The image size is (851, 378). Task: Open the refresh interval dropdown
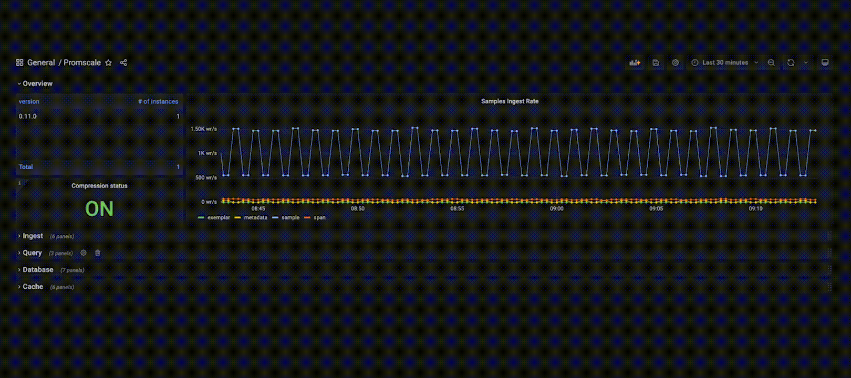click(x=806, y=62)
